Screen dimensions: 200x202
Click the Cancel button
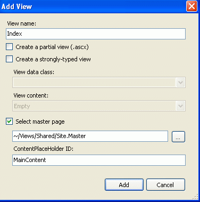(165, 185)
